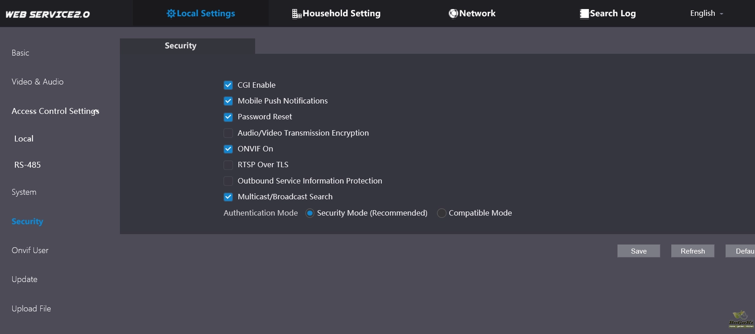Click the Local Settings gear icon
The image size is (755, 334).
pos(171,14)
